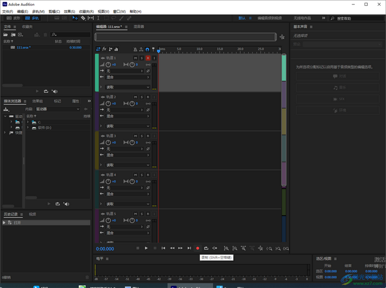Open the fx effects view of tracks
This screenshot has height=288, width=386.
pyautogui.click(x=105, y=49)
